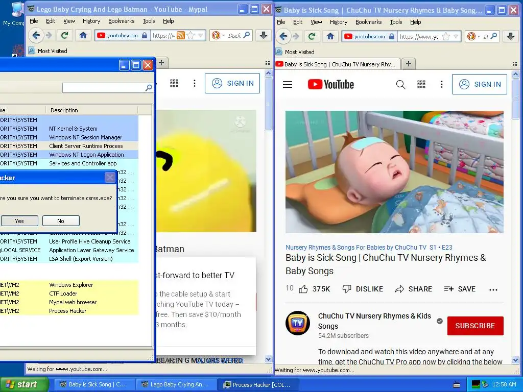Open Nursery Rhymes & Songs series link
The height and width of the screenshot is (392, 523).
[356, 248]
